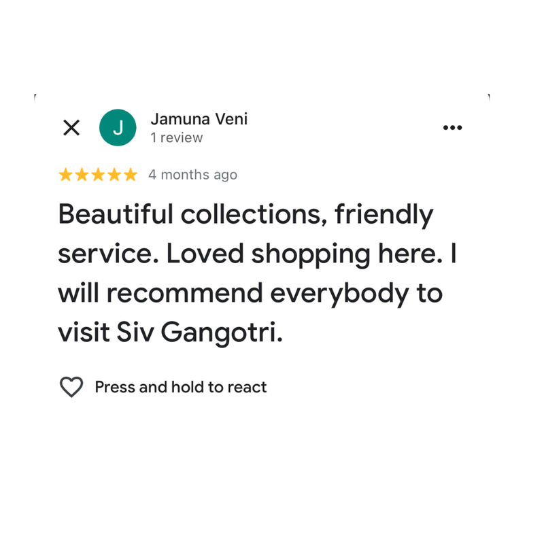
Task: Select the fifth yellow rating star
Action: click(x=131, y=175)
